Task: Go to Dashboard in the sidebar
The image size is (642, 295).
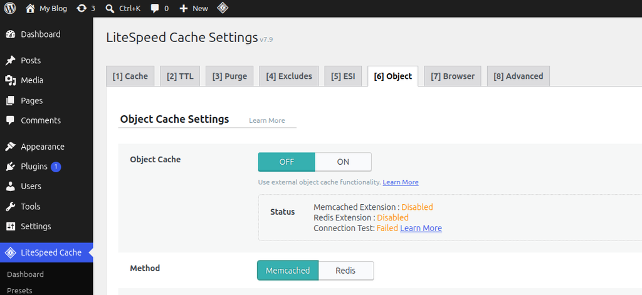Action: tap(41, 34)
